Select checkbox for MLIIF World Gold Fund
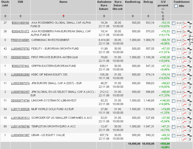The height and width of the screenshot is (149, 193). pos(173,110)
